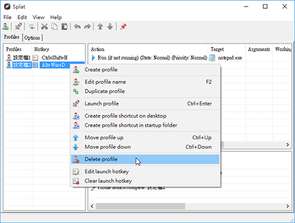
Task: Click the play arrow icon of Run action
Action: click(93, 58)
